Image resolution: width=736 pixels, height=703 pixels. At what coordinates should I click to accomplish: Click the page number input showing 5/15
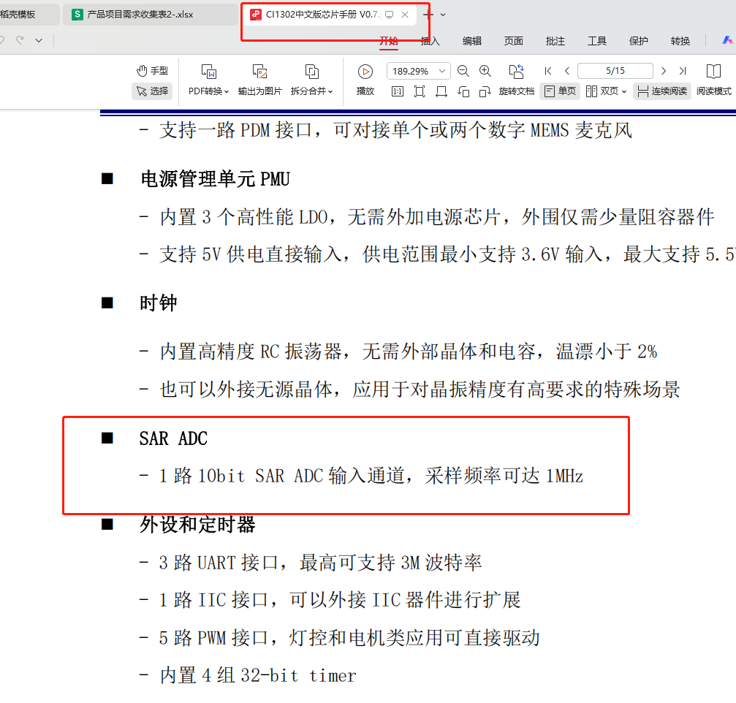[x=615, y=70]
